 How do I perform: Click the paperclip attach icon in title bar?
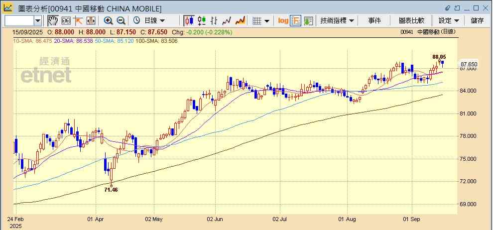click(x=448, y=8)
